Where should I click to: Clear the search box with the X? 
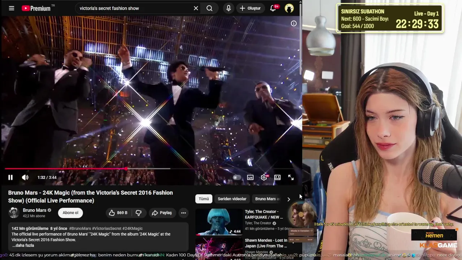click(x=196, y=8)
